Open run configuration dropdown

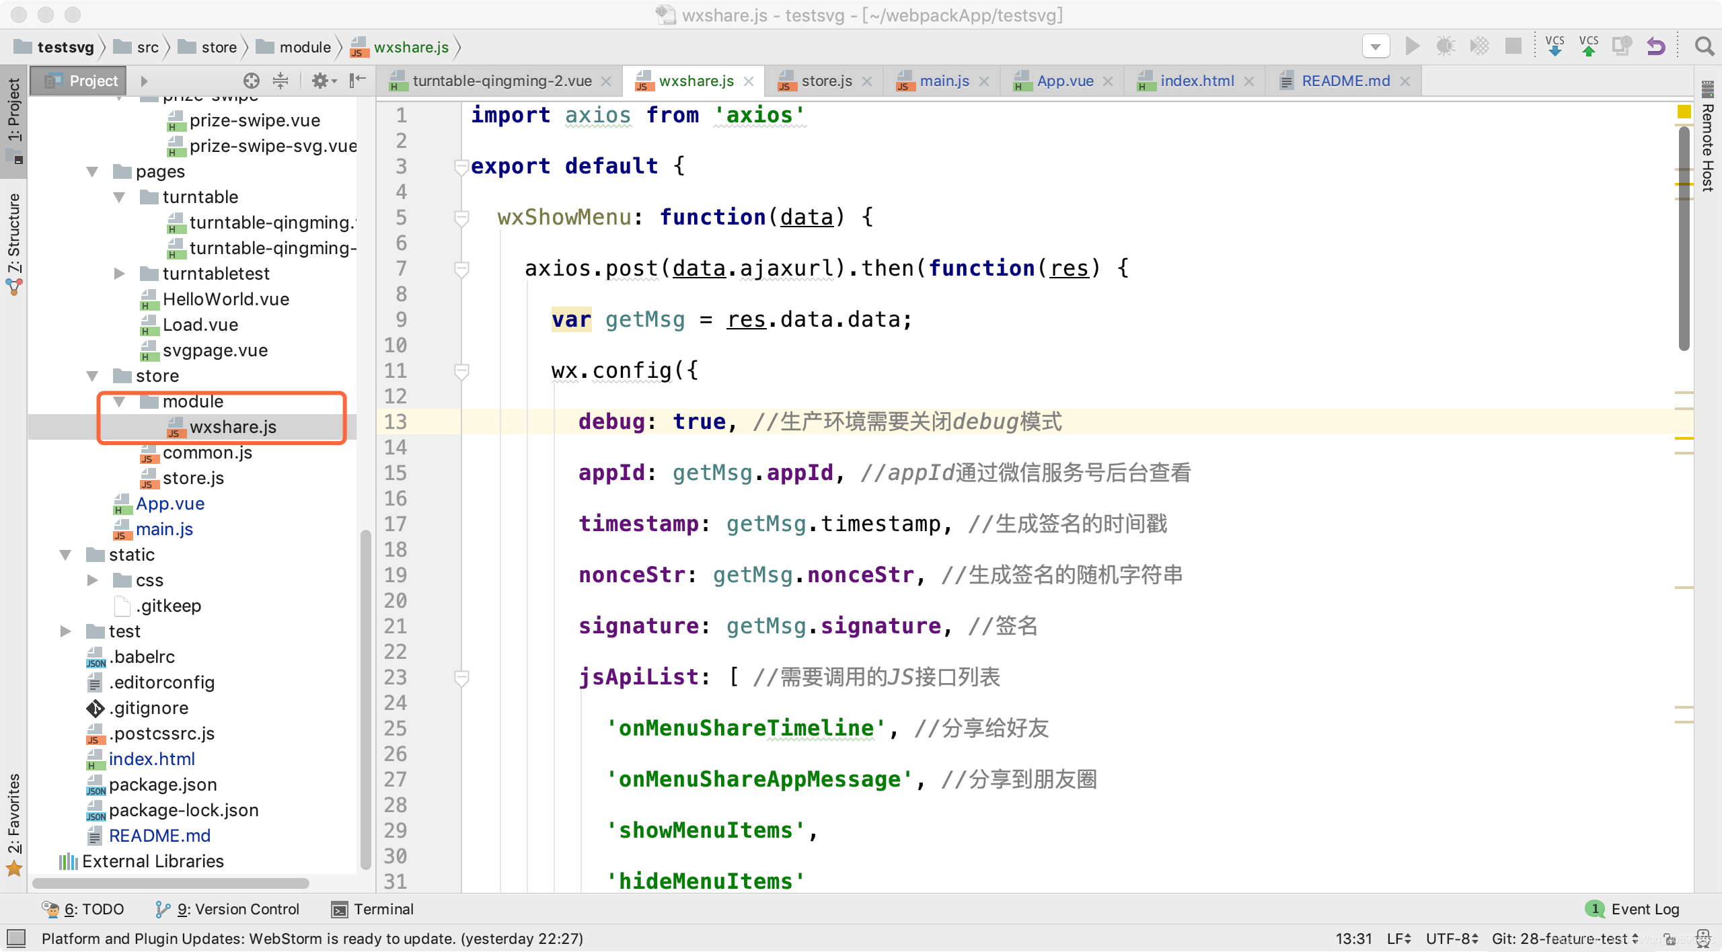pos(1376,46)
